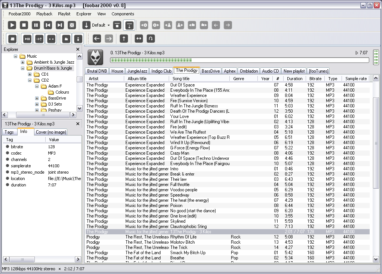Close the 13The Prodigy - 3 Kilos.mp3 info panel
This screenshot has width=382, height=274.
coord(78,124)
